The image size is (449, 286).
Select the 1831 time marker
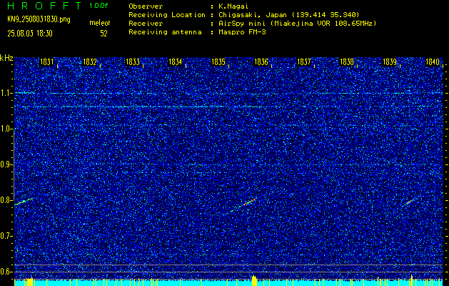(47, 61)
